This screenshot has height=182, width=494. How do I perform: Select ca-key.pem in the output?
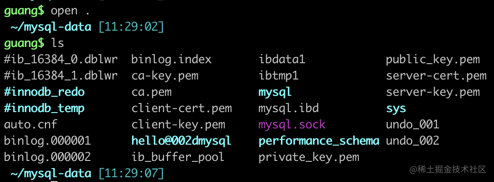[x=165, y=76]
